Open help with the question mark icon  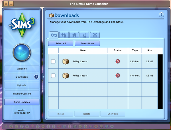coord(161,15)
